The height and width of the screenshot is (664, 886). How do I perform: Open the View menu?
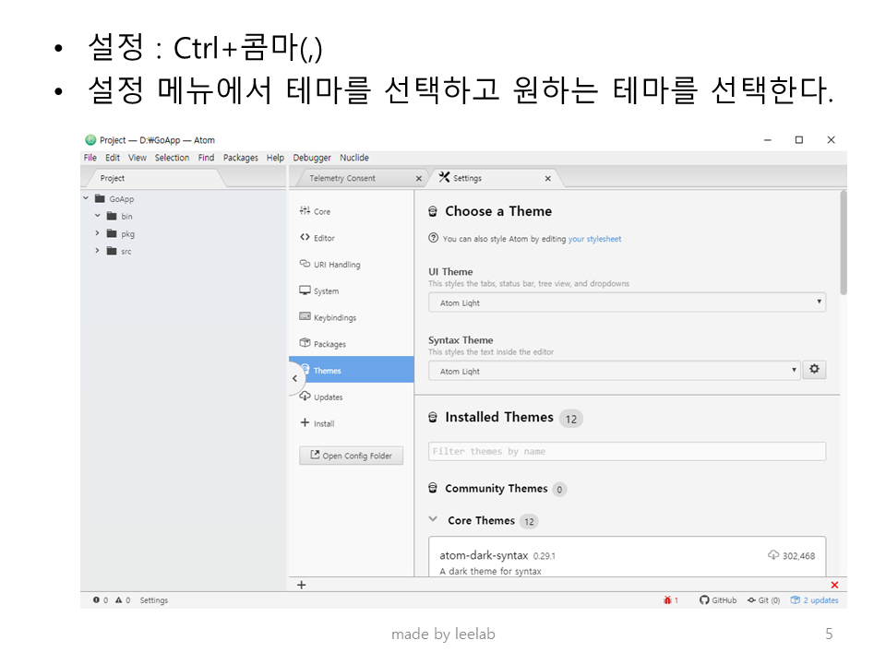(x=138, y=158)
